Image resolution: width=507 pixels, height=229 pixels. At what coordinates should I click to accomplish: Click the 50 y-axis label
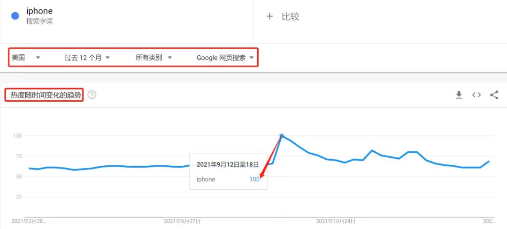(18, 177)
